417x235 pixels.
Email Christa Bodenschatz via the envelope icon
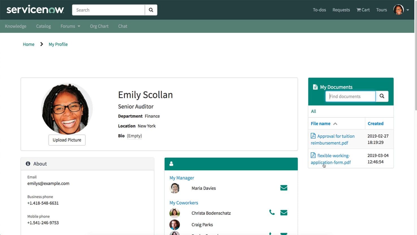click(284, 212)
